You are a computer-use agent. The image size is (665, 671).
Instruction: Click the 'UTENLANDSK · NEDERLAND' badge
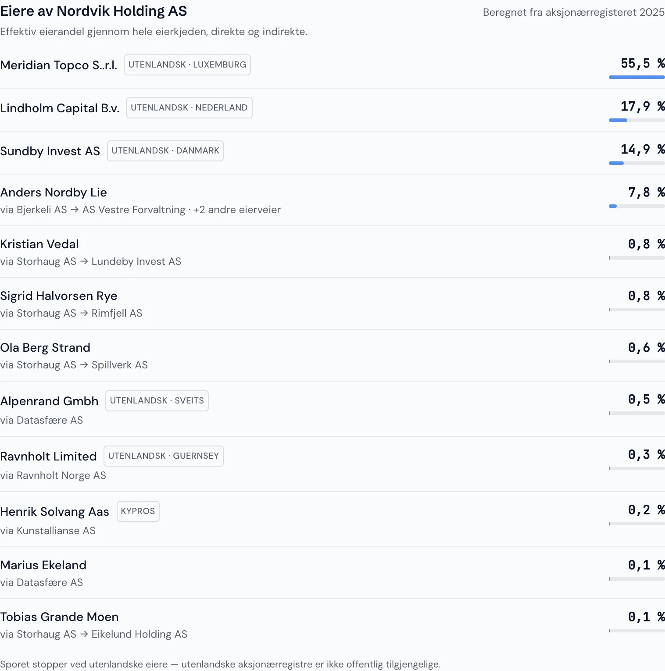pos(189,108)
